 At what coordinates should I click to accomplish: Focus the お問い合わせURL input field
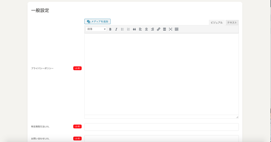coord(161,138)
